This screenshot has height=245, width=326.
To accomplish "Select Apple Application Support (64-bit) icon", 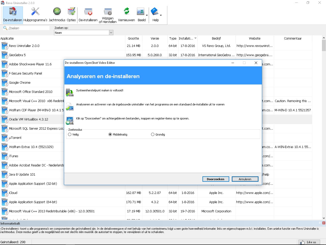I will (x=5, y=202).
